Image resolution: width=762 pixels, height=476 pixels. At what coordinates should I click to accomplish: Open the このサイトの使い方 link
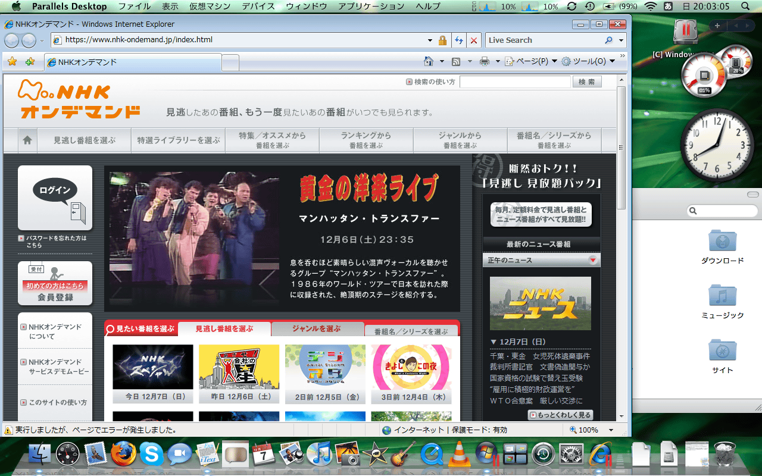click(54, 402)
